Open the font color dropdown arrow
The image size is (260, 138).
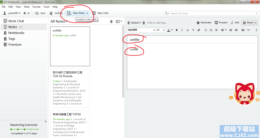[x=172, y=30]
